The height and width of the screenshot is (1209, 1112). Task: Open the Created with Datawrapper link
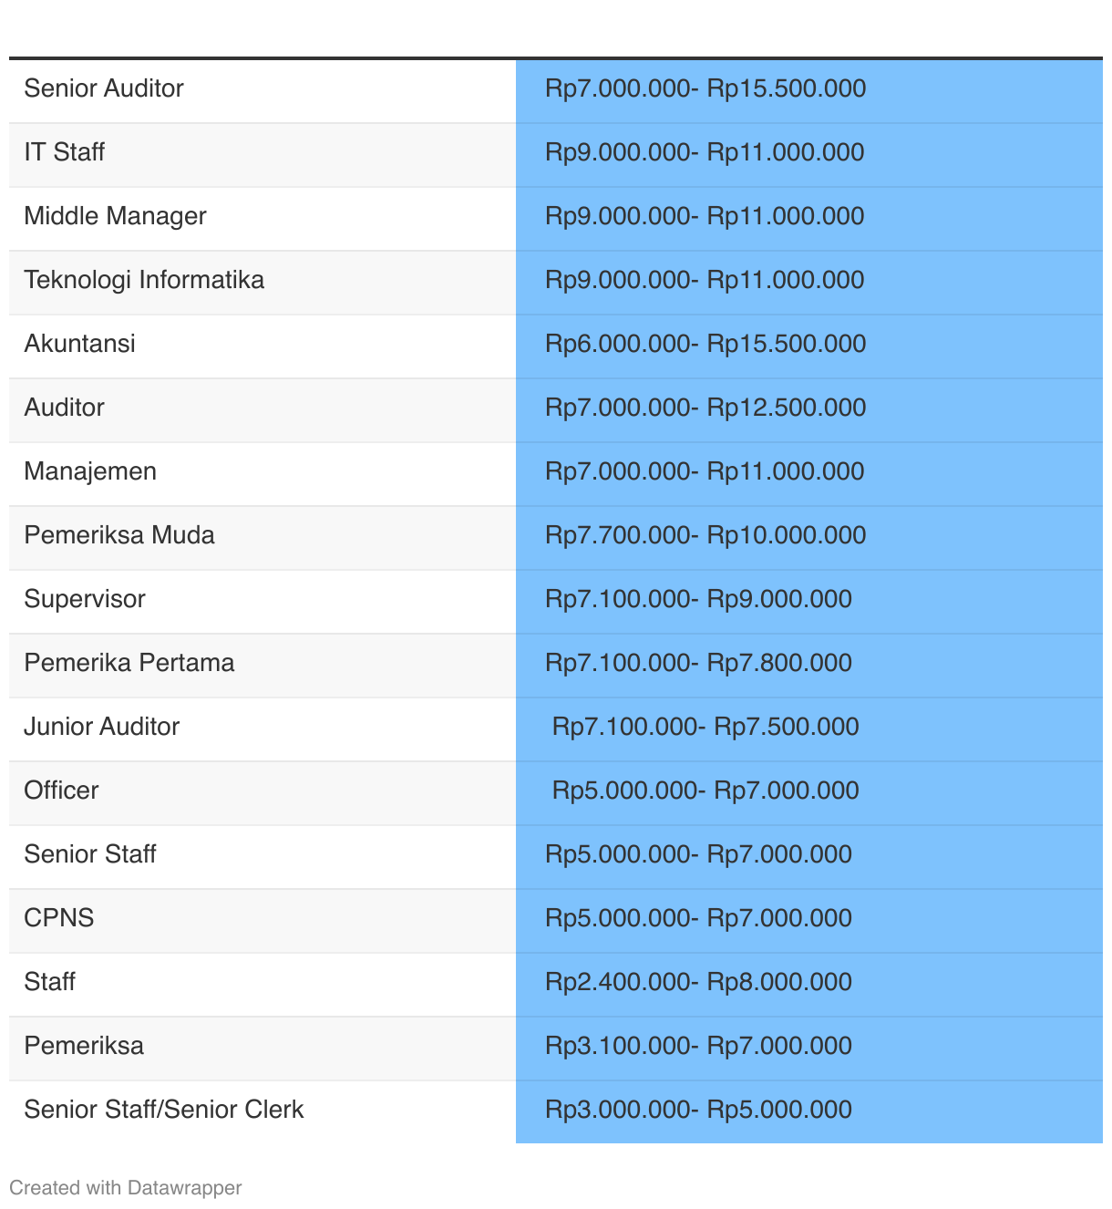tap(126, 1188)
